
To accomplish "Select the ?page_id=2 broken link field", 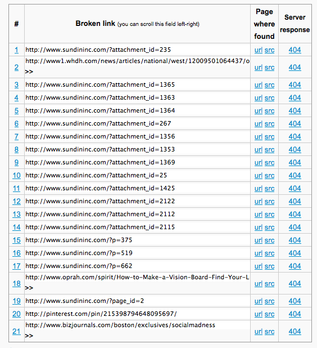I will point(137,301).
